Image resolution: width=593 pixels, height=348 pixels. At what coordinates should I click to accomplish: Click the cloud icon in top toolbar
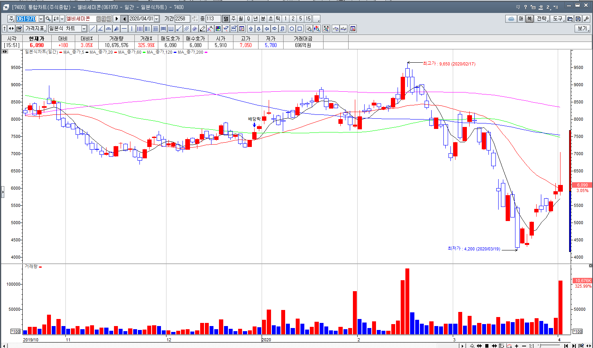tap(511, 19)
